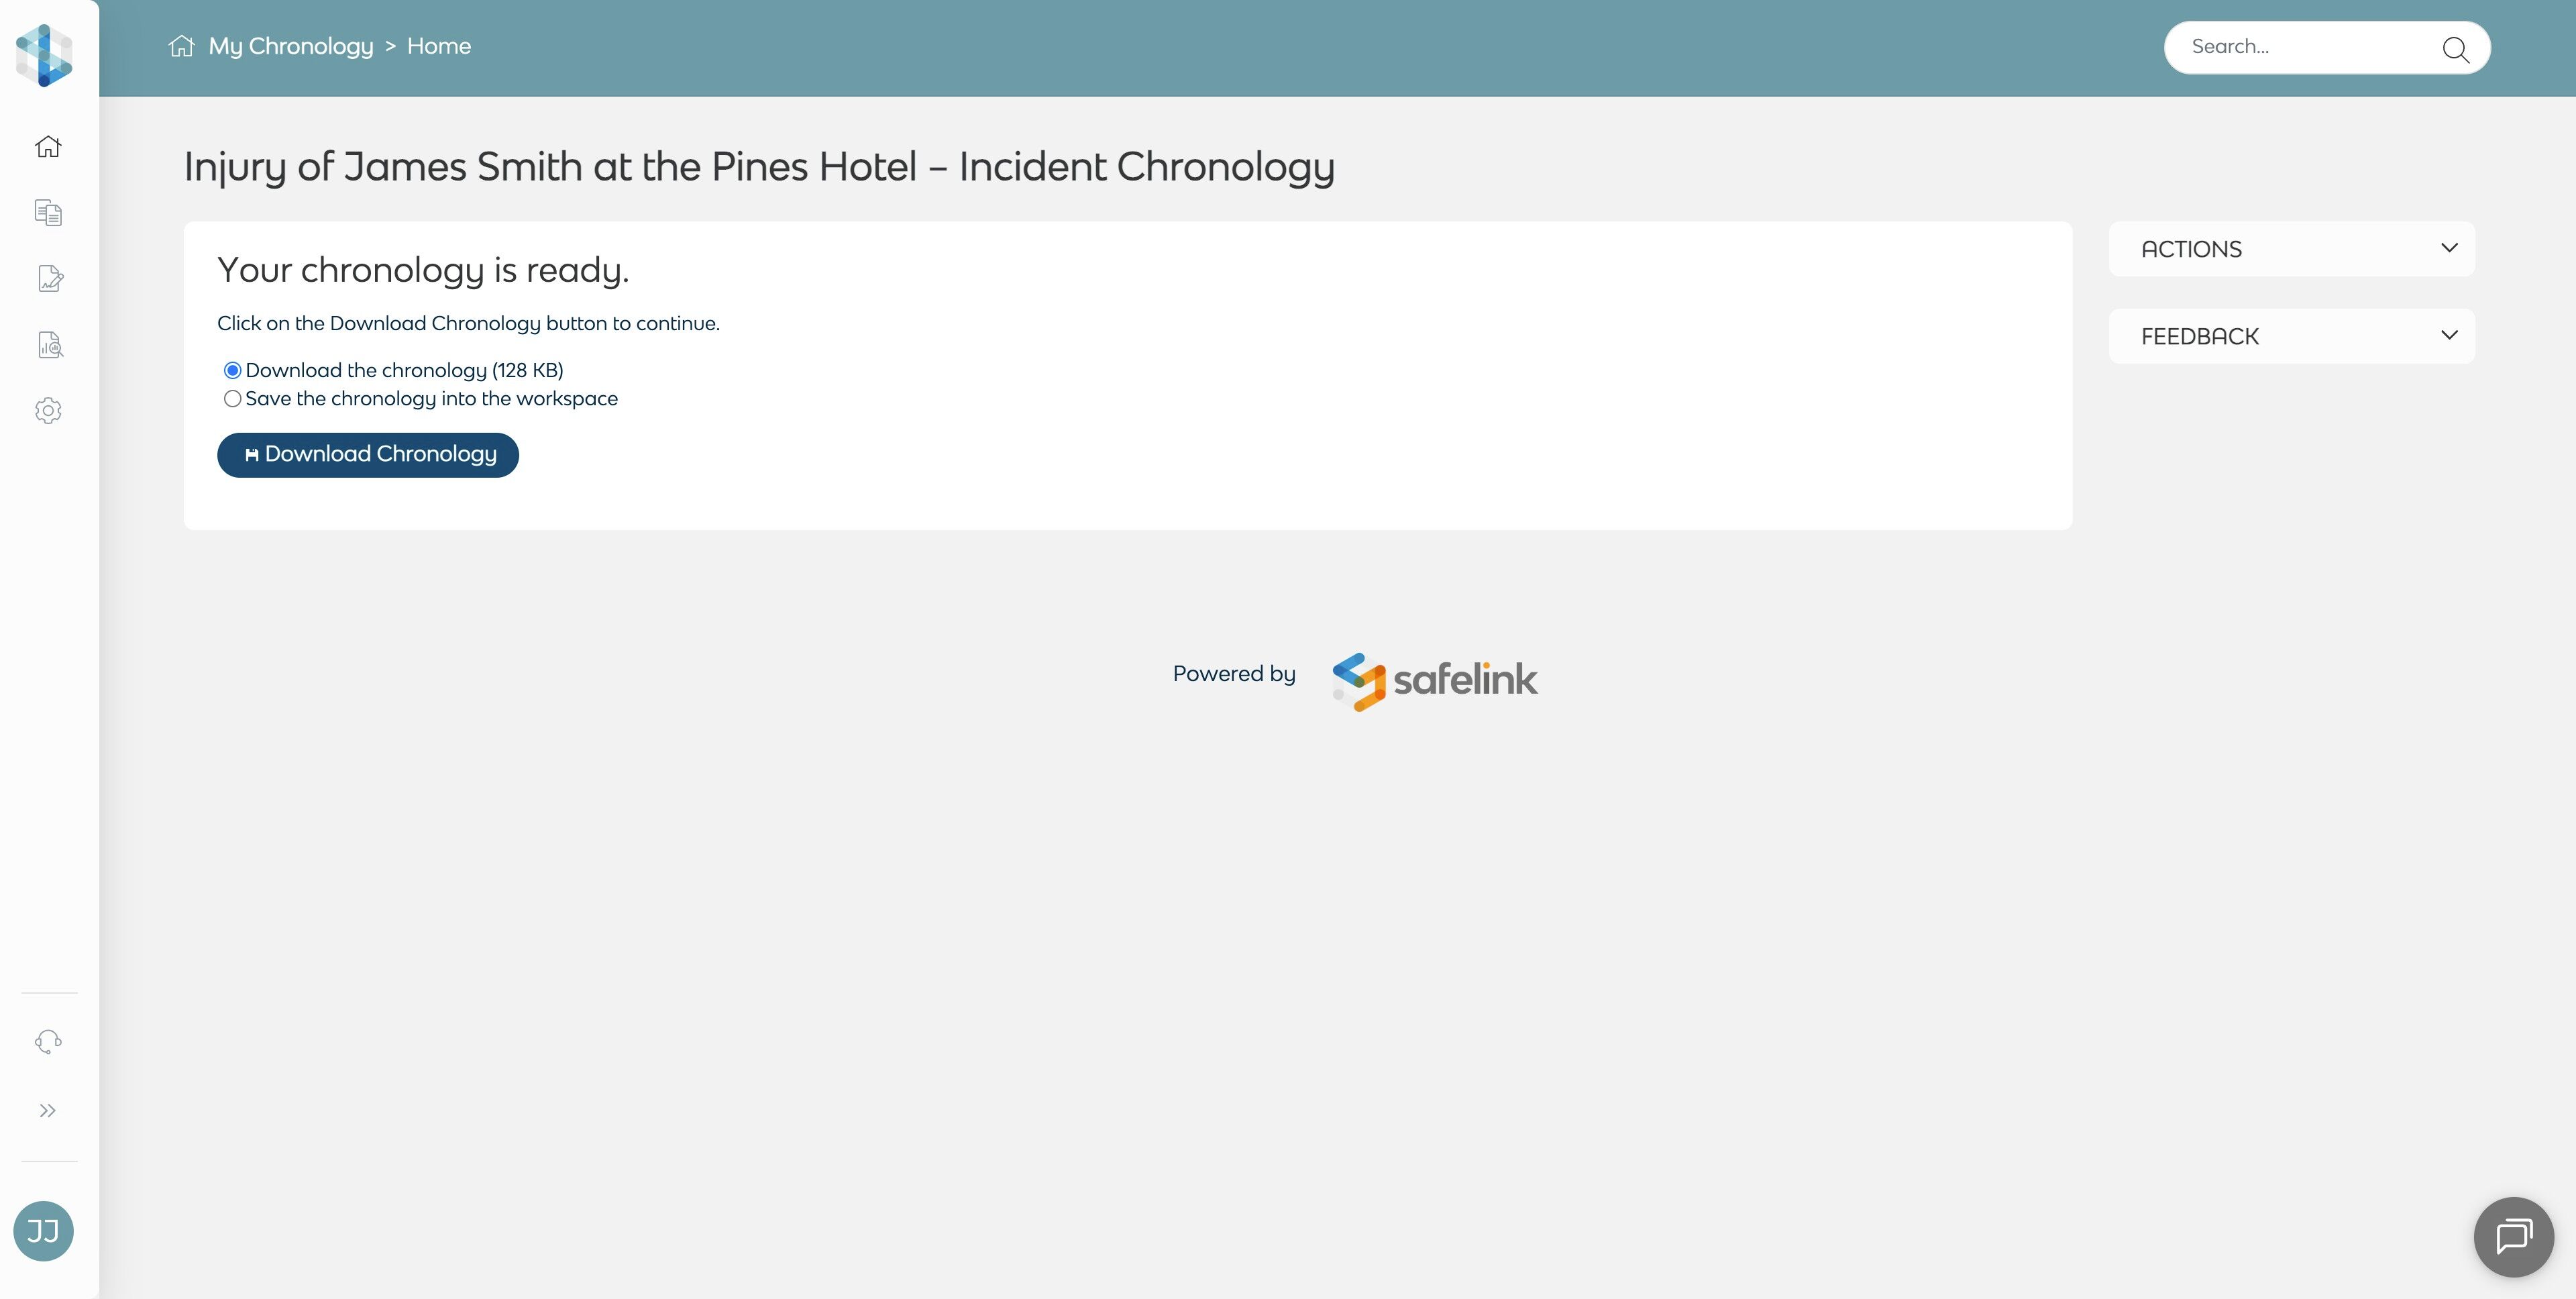Click the support headset icon
Viewport: 2576px width, 1299px height.
pyautogui.click(x=48, y=1042)
